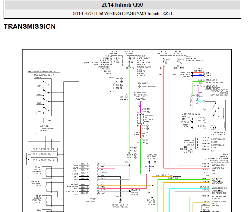Click the 'IGNITION SIG' terminal label
Image resolution: width=250 pixels, height=212 pixels.
click(217, 168)
